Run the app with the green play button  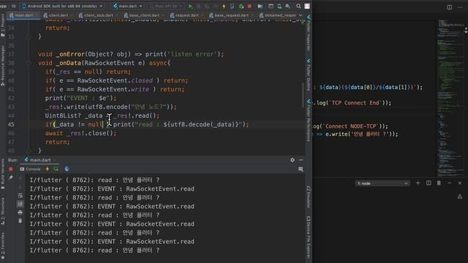tap(190, 7)
